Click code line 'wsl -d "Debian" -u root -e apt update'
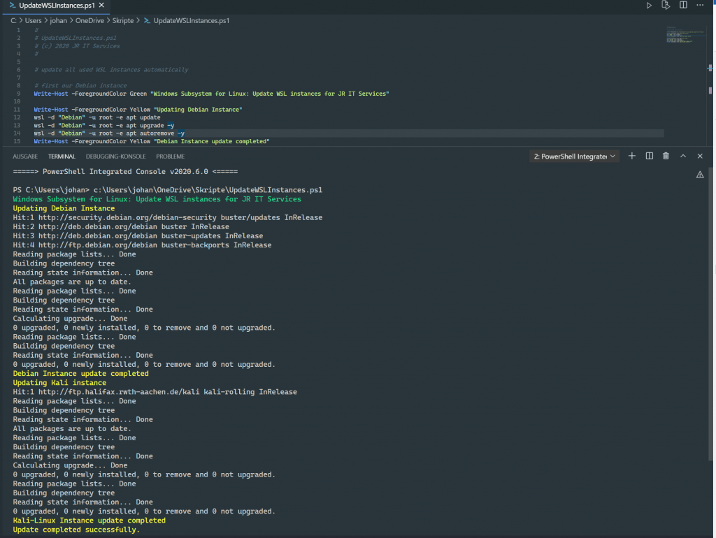Screen dimensions: 716x538 pyautogui.click(x=96, y=117)
